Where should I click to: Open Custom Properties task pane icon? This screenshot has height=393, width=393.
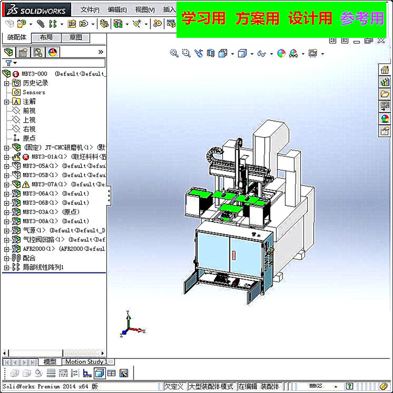(385, 131)
